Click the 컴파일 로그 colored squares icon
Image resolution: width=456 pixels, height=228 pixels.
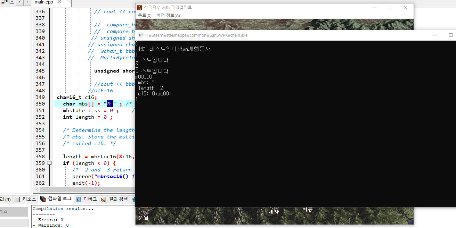[43, 199]
